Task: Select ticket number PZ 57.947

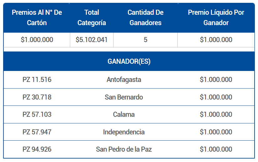Action: click(x=37, y=132)
